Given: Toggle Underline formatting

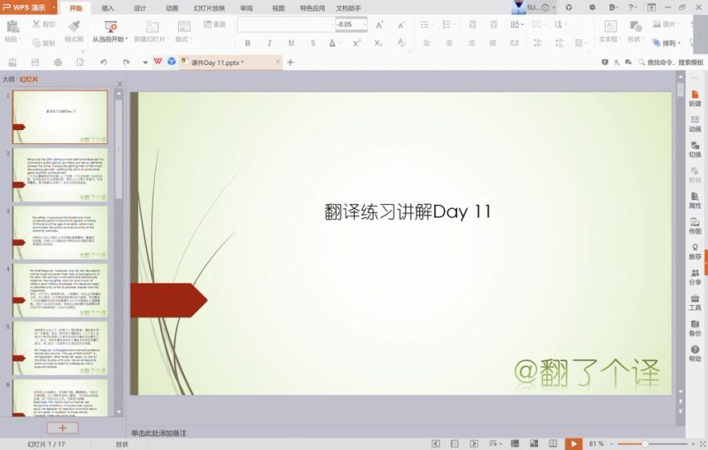Looking at the screenshot, I should (x=292, y=43).
